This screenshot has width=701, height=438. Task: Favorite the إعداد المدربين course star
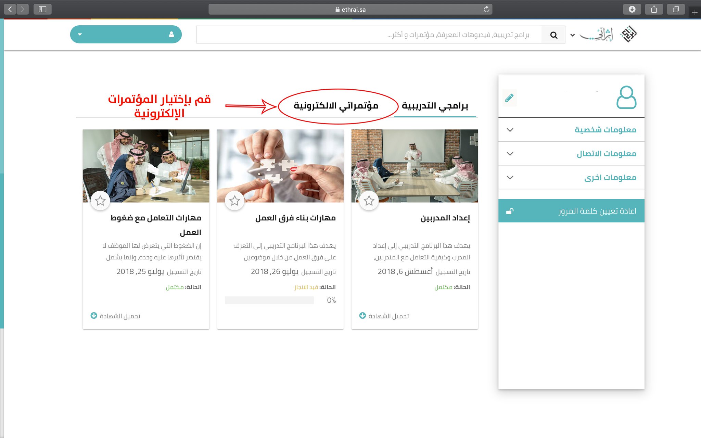(369, 201)
